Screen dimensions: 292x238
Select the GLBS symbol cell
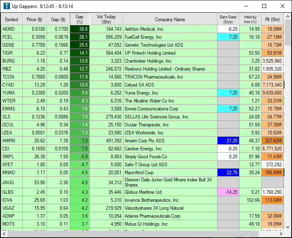pyautogui.click(x=12, y=192)
